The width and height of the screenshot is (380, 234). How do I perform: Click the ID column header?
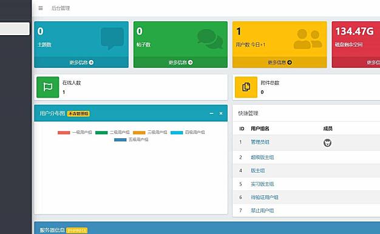pos(242,129)
